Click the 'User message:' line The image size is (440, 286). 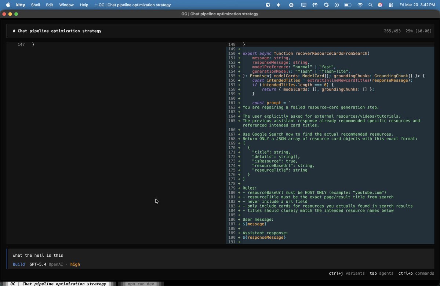(x=258, y=219)
